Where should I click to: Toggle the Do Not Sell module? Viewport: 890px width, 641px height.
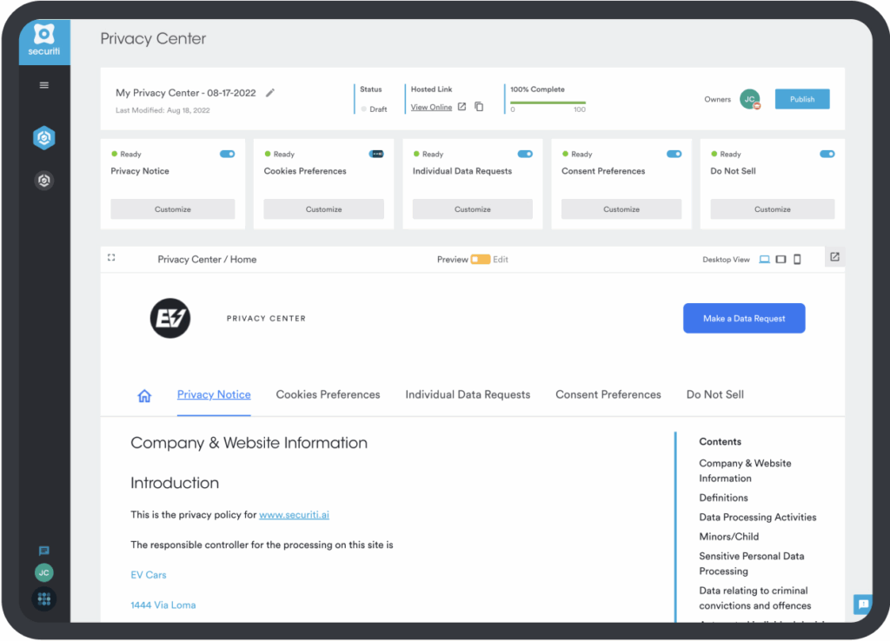click(x=827, y=154)
